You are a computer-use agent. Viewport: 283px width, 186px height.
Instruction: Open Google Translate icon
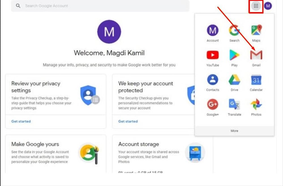[234, 105]
